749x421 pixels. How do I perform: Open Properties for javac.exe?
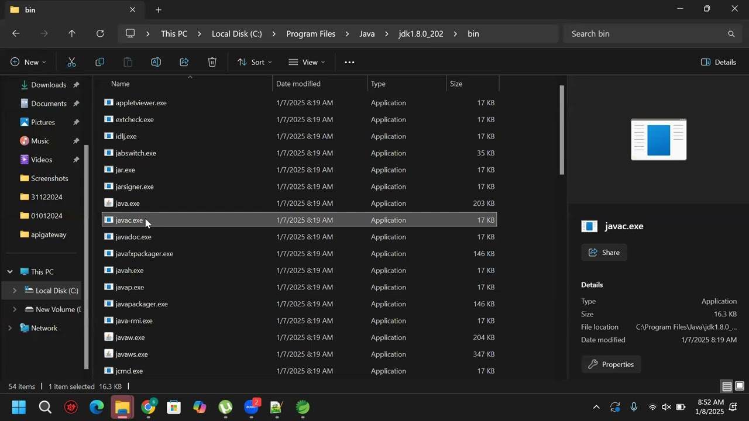click(611, 364)
